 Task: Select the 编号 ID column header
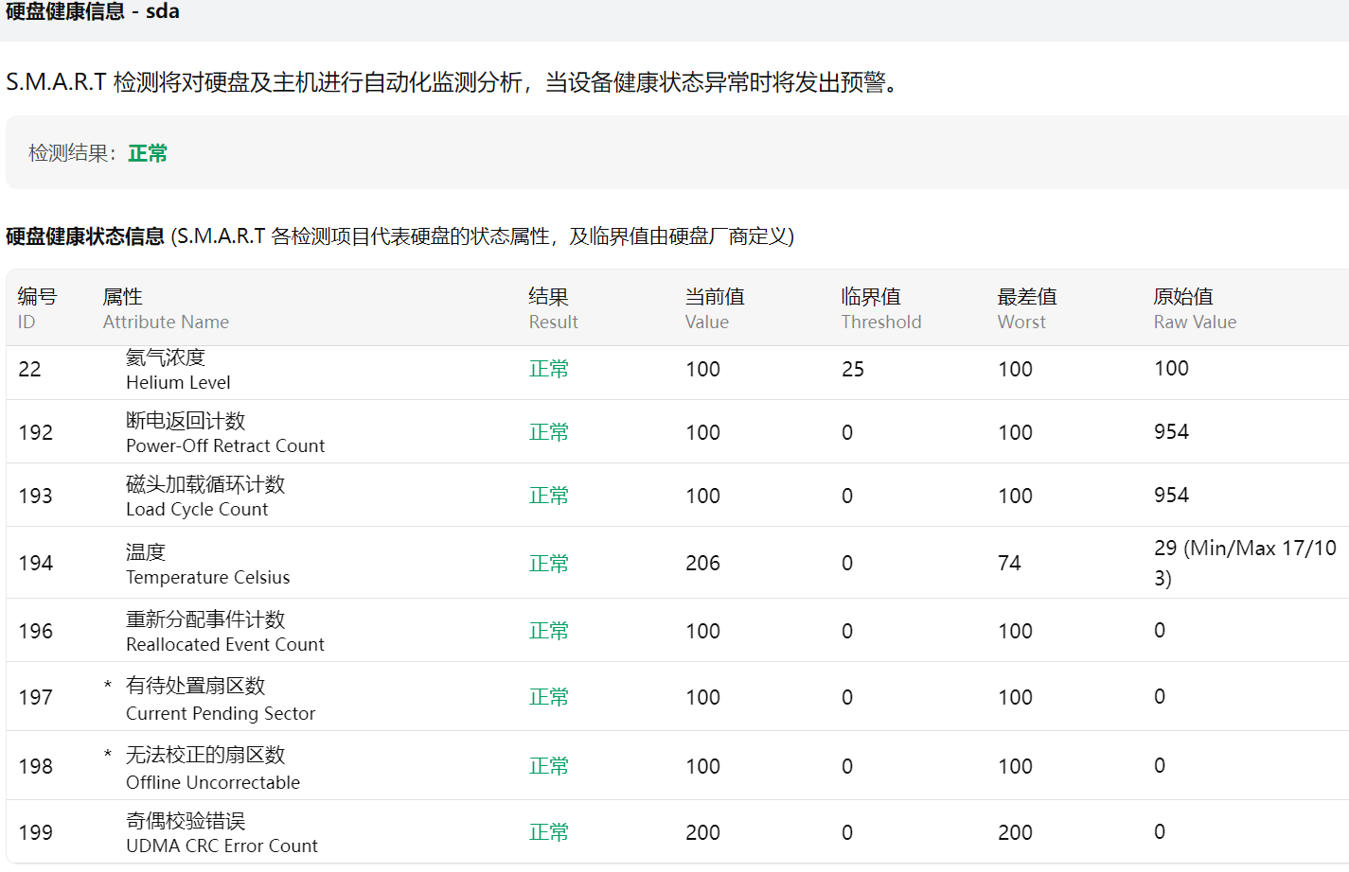[37, 308]
